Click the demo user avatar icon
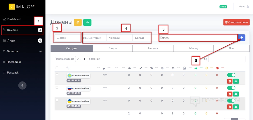Image resolution: width=253 pixels, height=120 pixels. click(248, 6)
